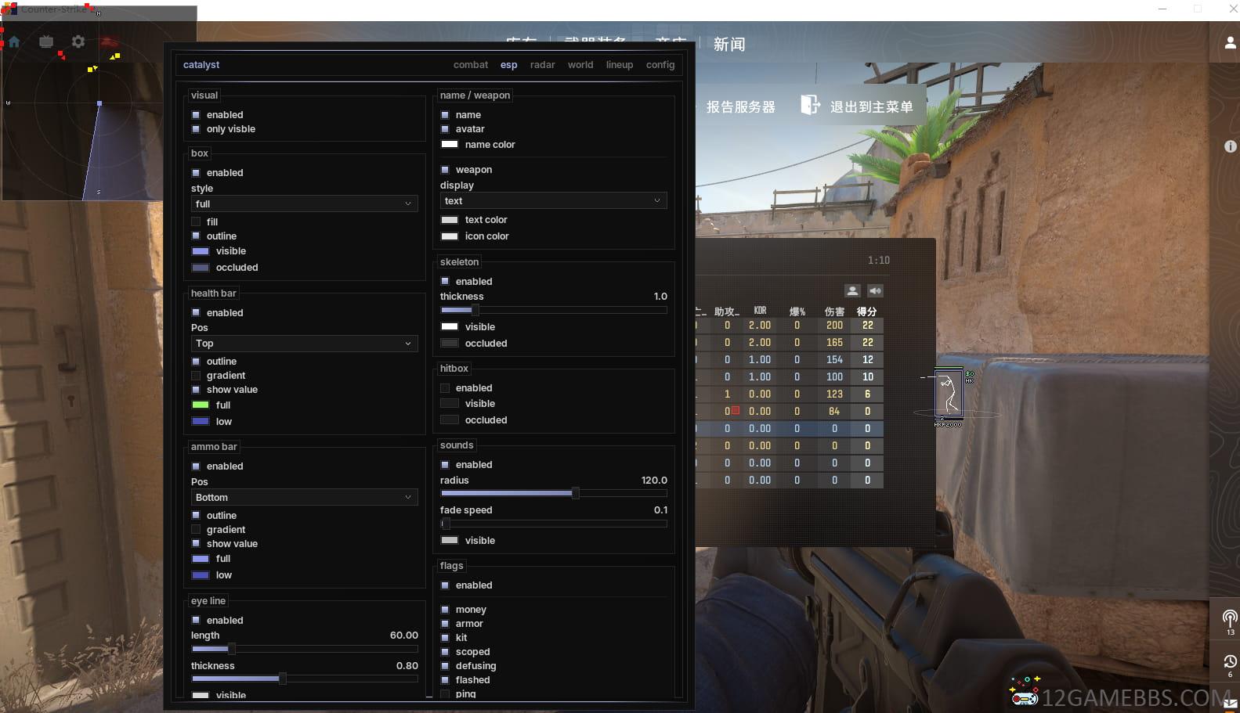Viewport: 1240px width, 713px height.
Task: Open the ammo bar Pos dropdown showing Bottom
Action: 304,498
